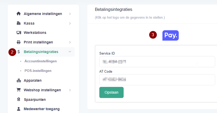The width and height of the screenshot is (217, 113).
Task: Save settings with the Opslaan button
Action: pos(111,92)
